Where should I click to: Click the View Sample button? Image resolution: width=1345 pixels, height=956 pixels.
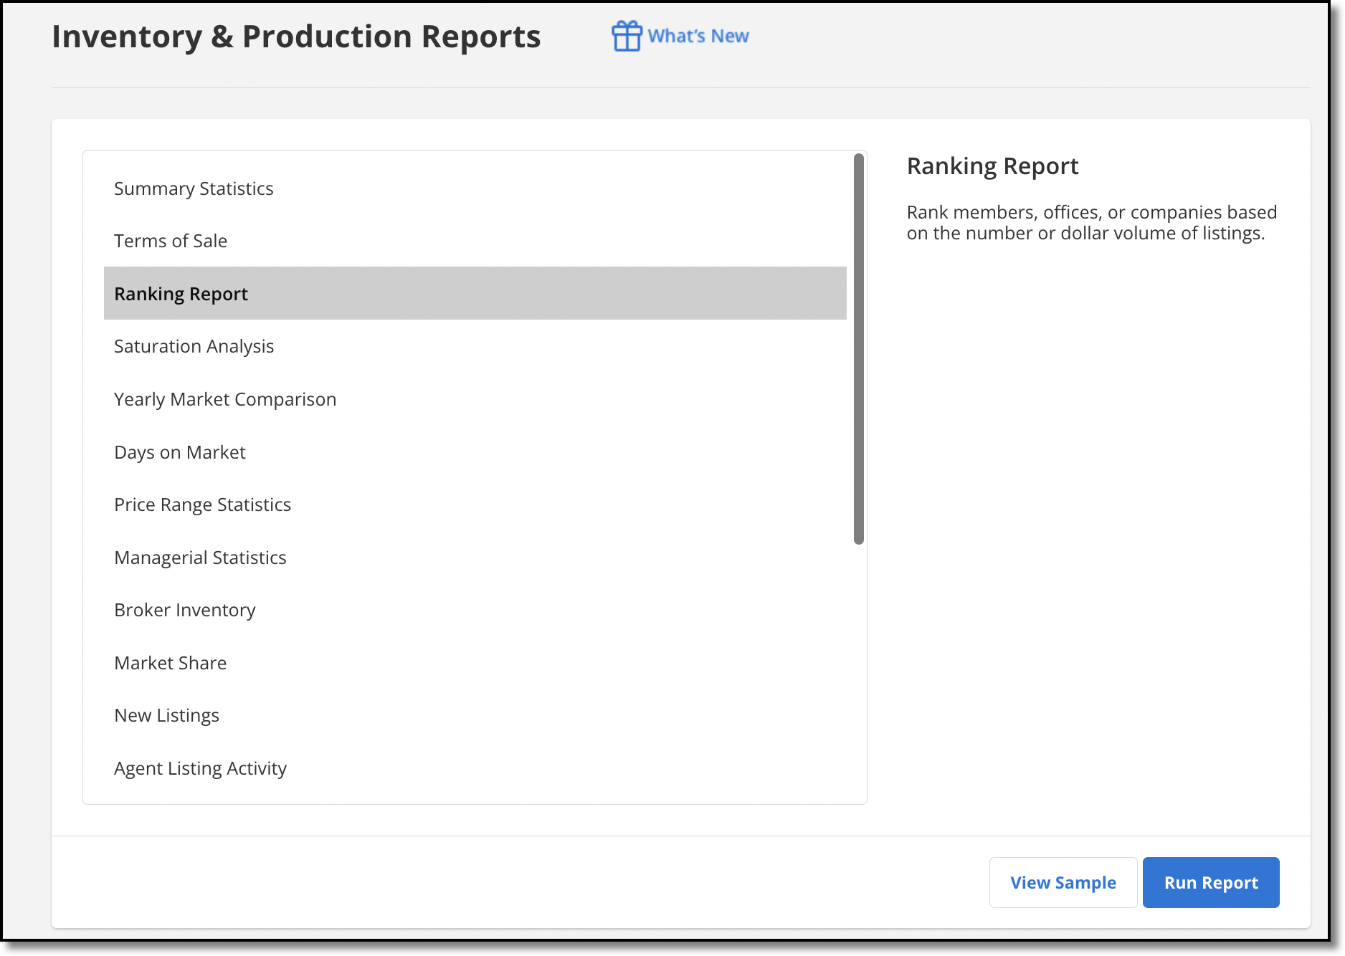pyautogui.click(x=1063, y=882)
